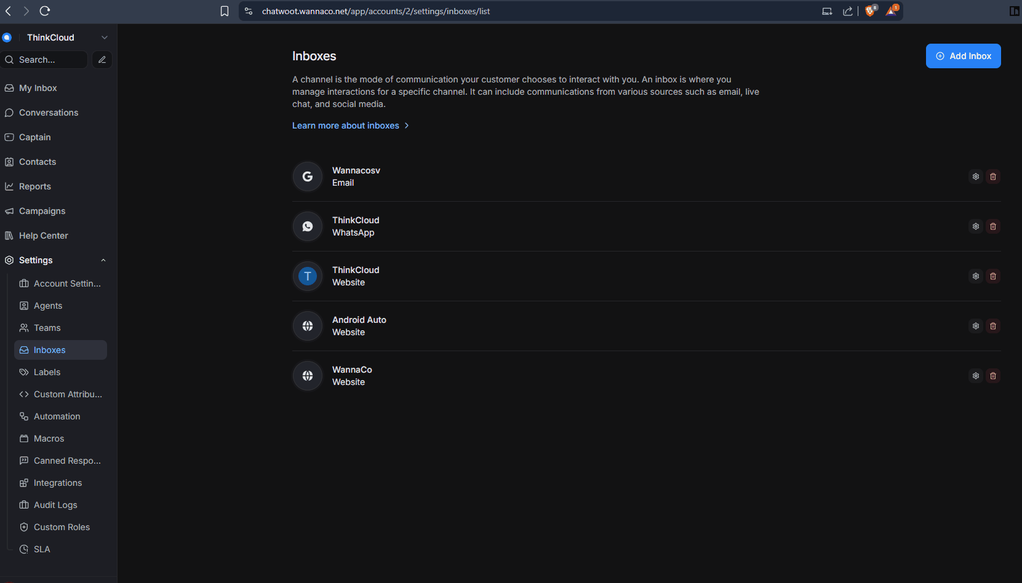Open Automation settings
This screenshot has height=583, width=1022.
tap(60, 416)
